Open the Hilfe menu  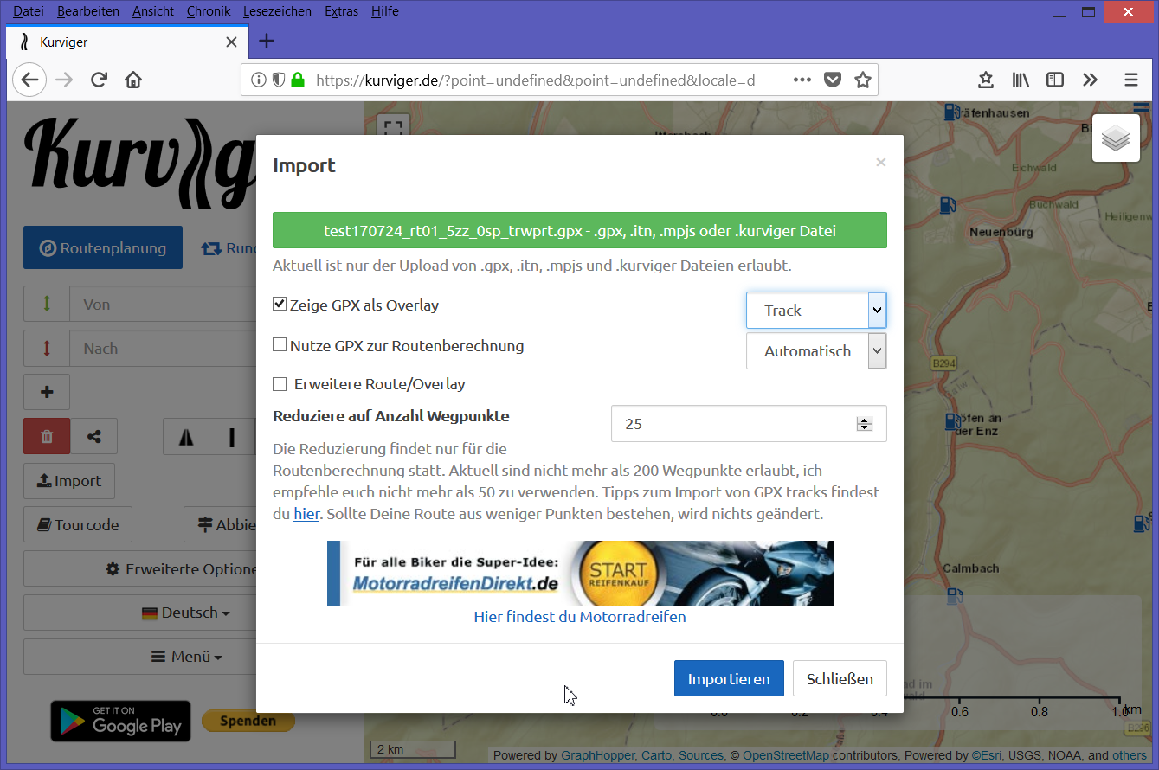coord(384,11)
